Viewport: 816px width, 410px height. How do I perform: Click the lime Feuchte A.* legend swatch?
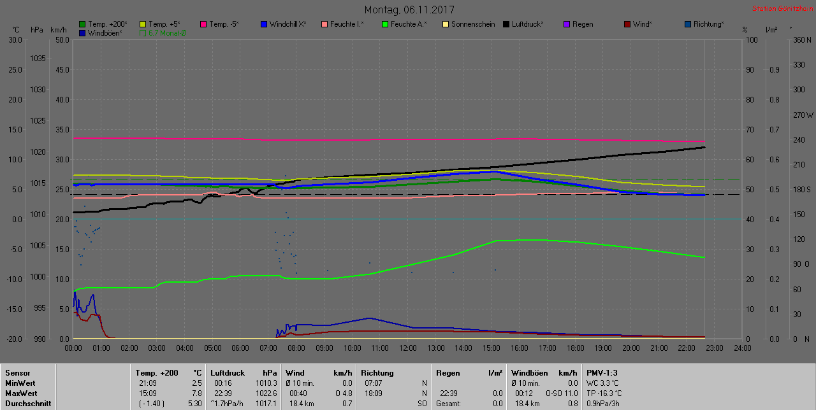coord(384,24)
